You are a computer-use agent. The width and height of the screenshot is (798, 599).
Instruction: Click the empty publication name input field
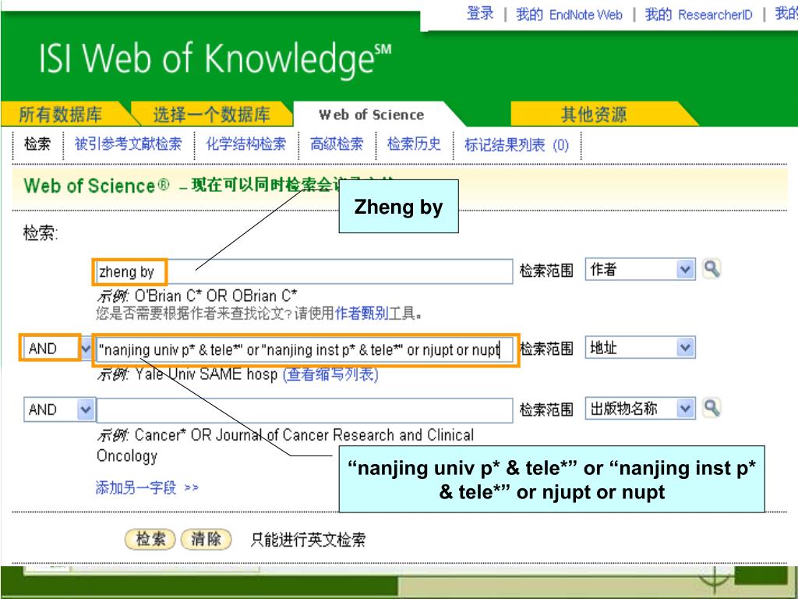click(x=305, y=410)
